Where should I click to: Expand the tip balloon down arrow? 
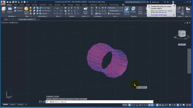174,15
